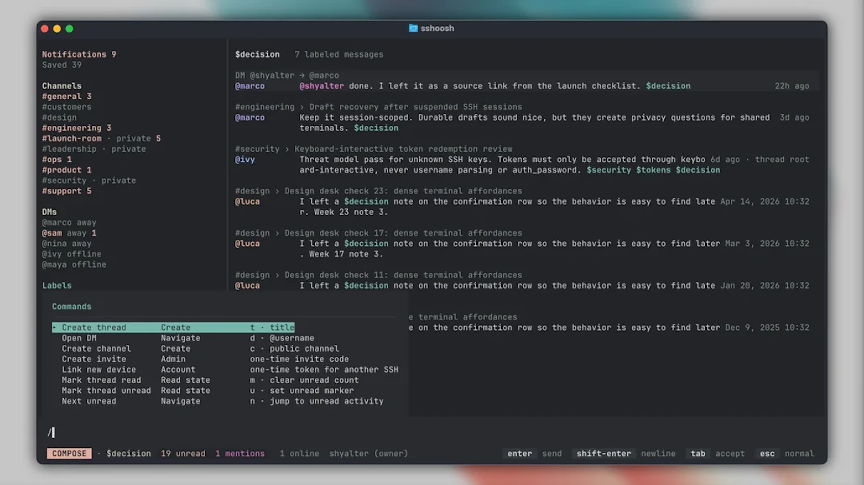Open DM with @marco in sidebar
Screen dimensions: 864x485
(x=69, y=223)
